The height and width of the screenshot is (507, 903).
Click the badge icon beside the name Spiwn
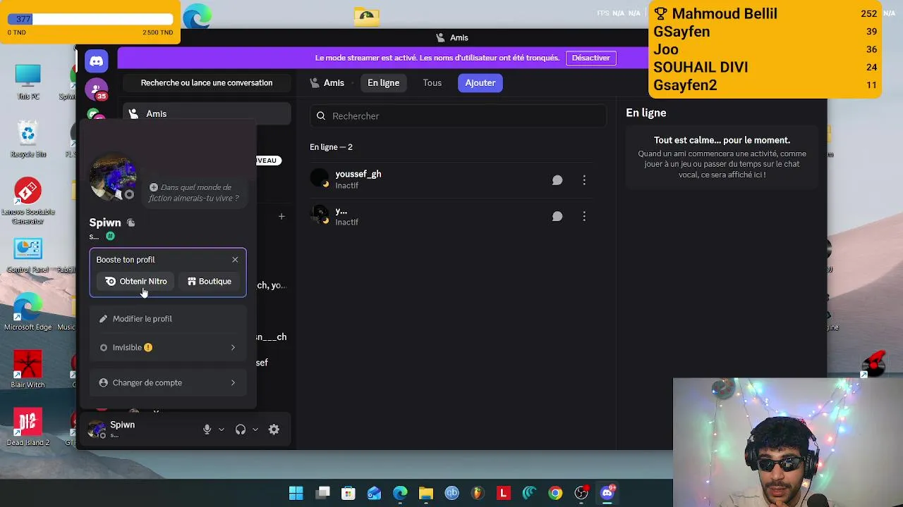pos(131,223)
